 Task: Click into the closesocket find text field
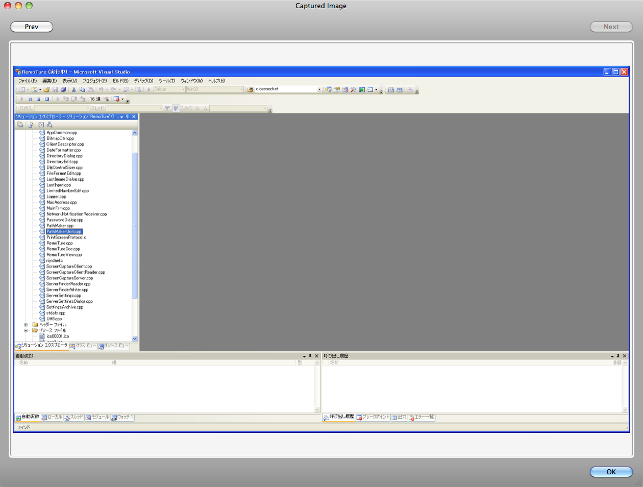(285, 89)
